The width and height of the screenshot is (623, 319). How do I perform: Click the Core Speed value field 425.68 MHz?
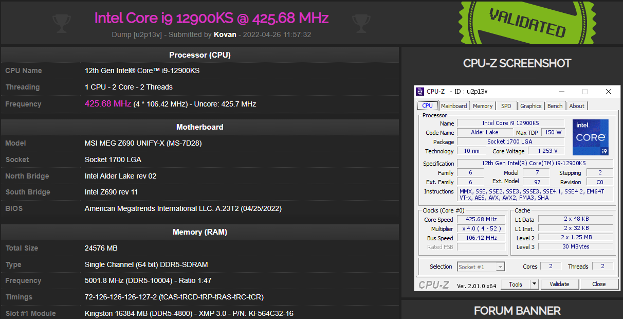coord(481,220)
